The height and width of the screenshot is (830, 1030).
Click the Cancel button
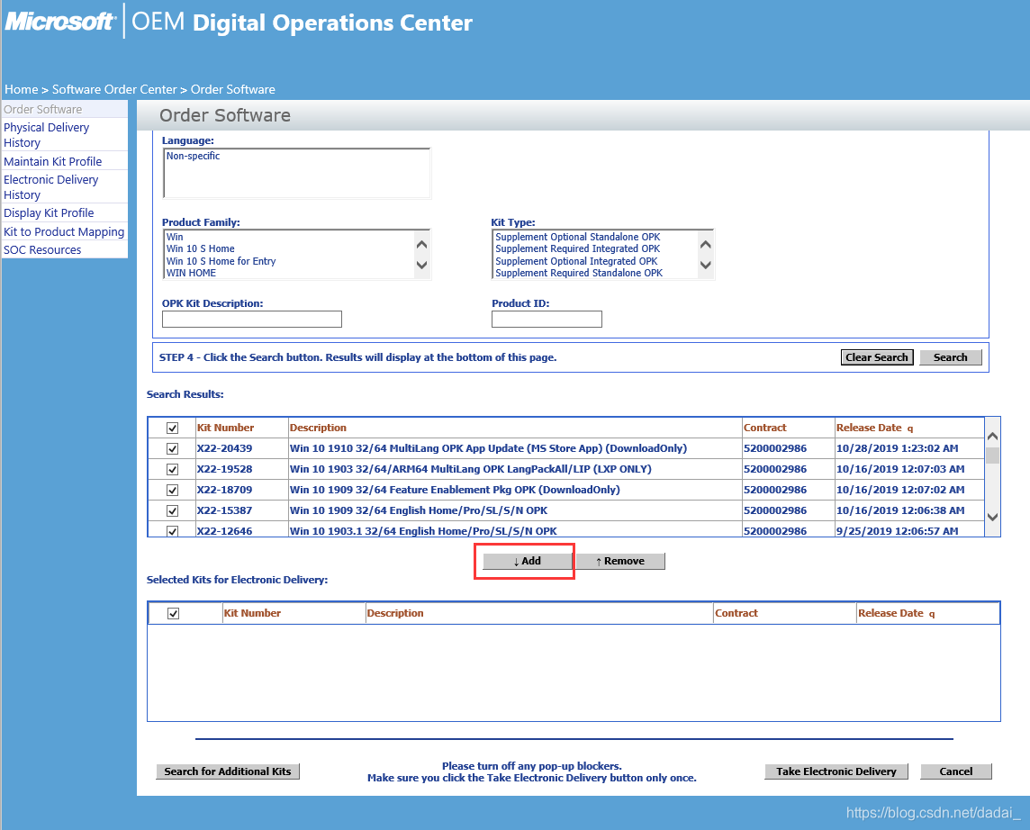pos(956,771)
